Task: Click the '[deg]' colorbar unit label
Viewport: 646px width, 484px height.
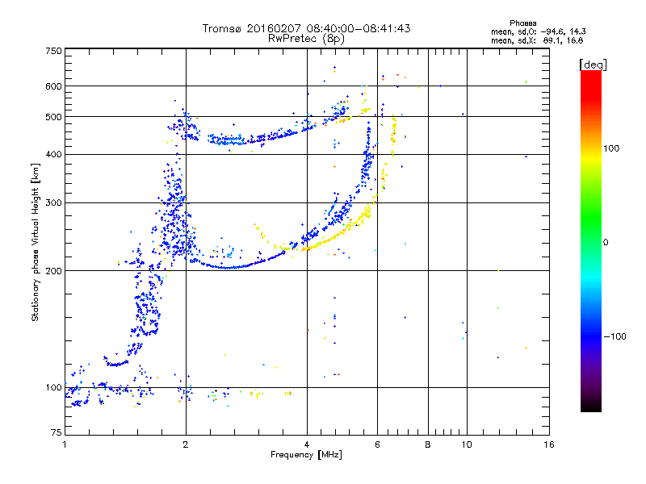Action: point(593,65)
